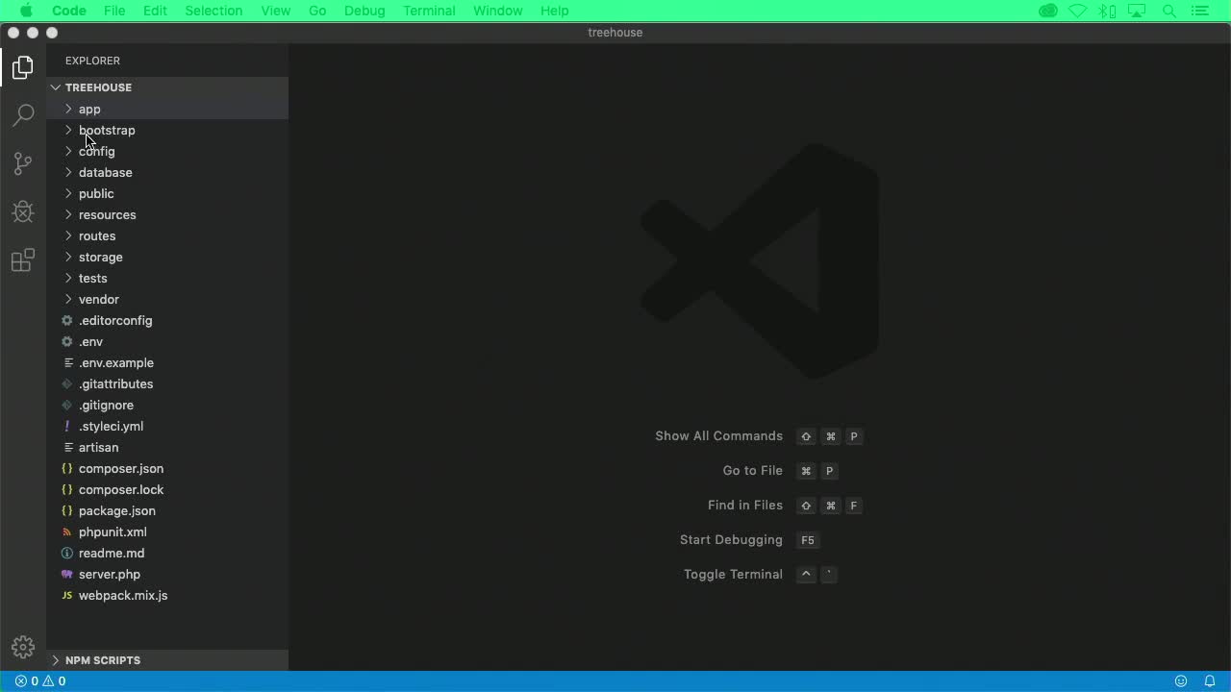Click the info icon beside readme.md
This screenshot has height=692, width=1231.
coord(67,553)
